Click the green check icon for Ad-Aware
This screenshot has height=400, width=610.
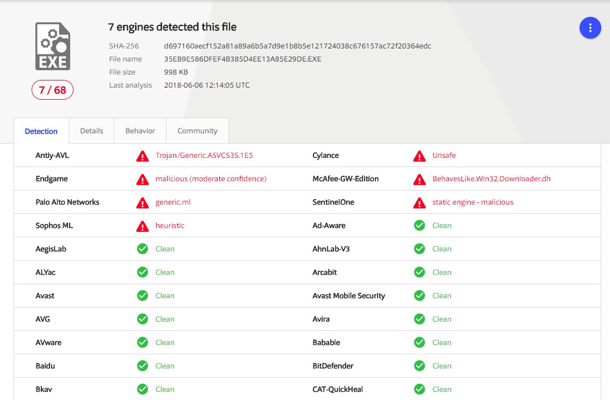pos(420,225)
